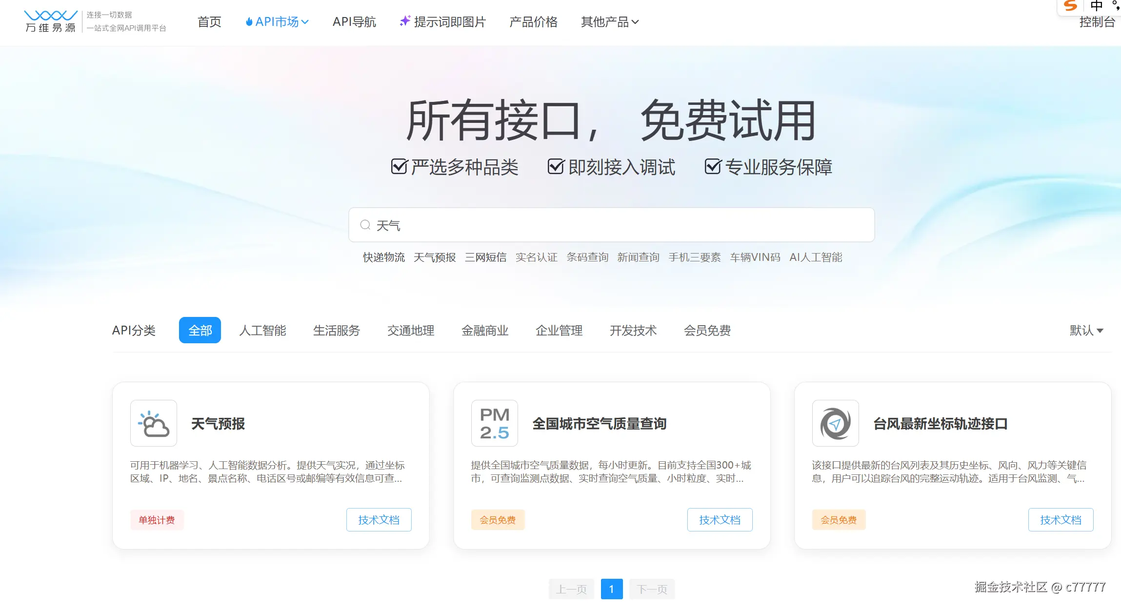The width and height of the screenshot is (1121, 609).
Task: Click the Sogou input method S icon
Action: point(1070,6)
